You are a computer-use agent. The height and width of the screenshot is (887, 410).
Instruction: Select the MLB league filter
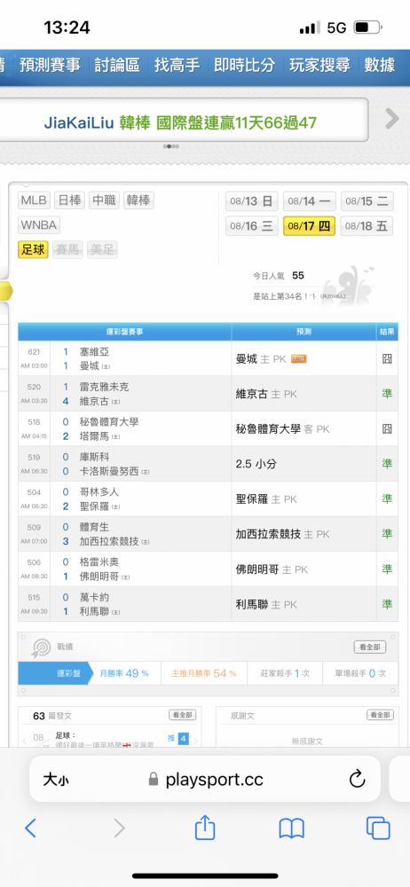pyautogui.click(x=35, y=200)
